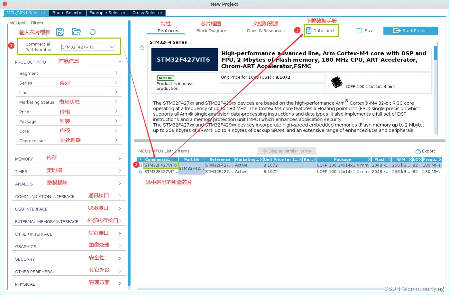Expand the Segment filter
Image resolution: width=449 pixels, height=295 pixels.
[x=116, y=73]
